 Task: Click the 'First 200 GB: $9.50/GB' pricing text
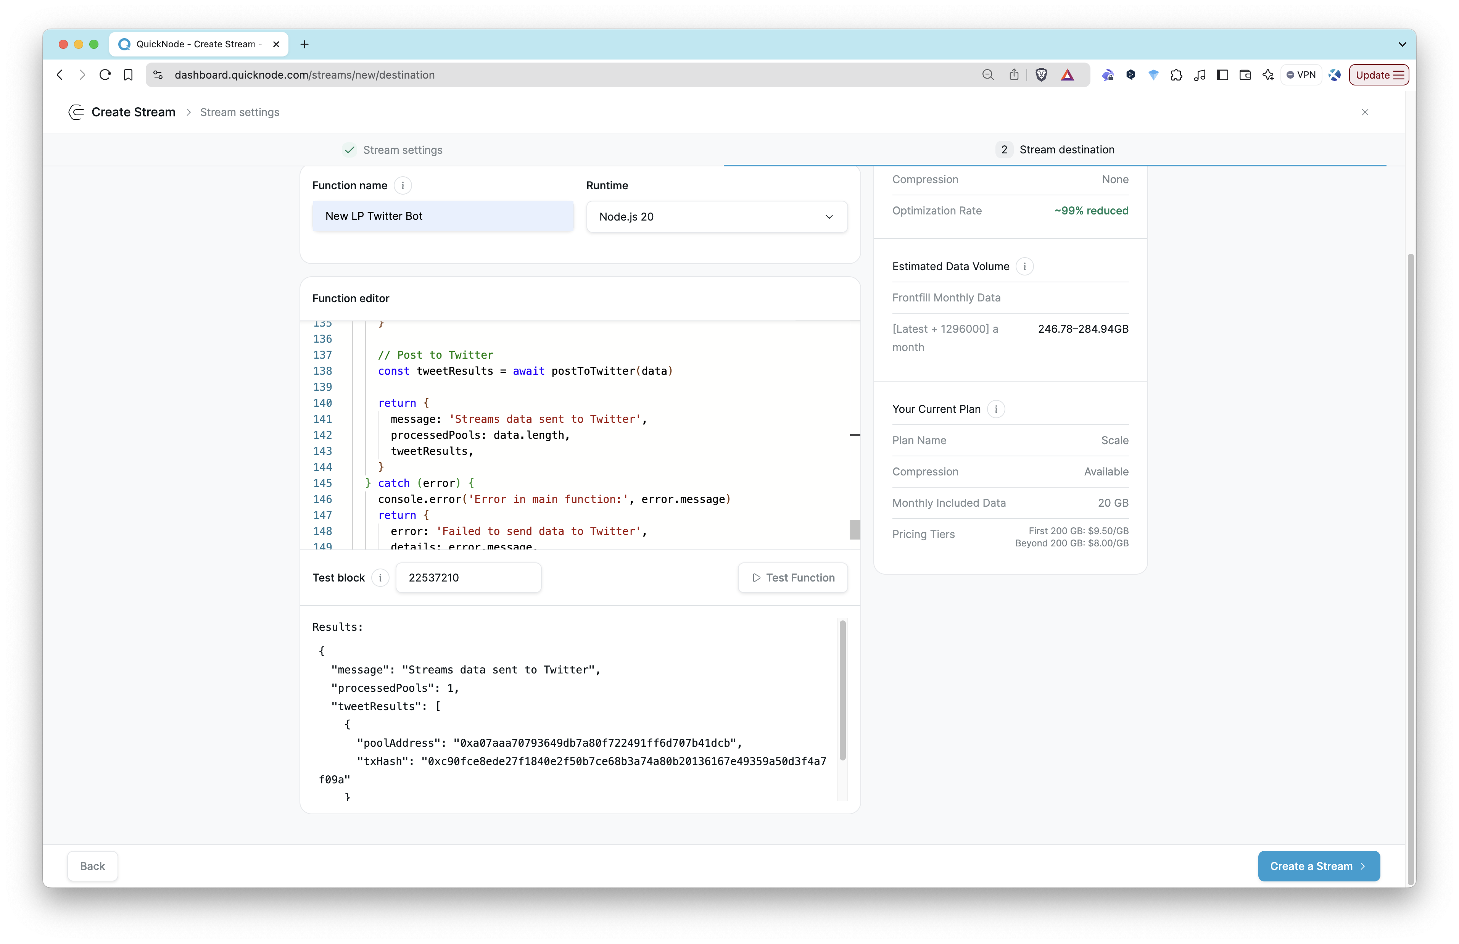click(x=1078, y=531)
